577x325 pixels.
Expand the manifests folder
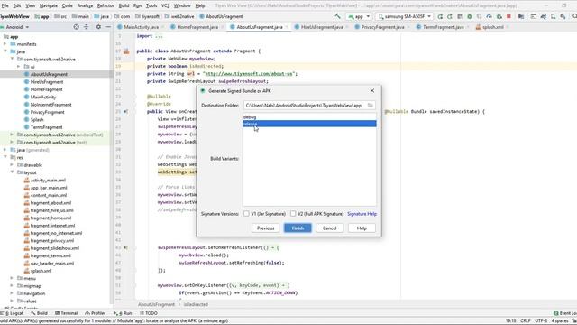click(5, 44)
